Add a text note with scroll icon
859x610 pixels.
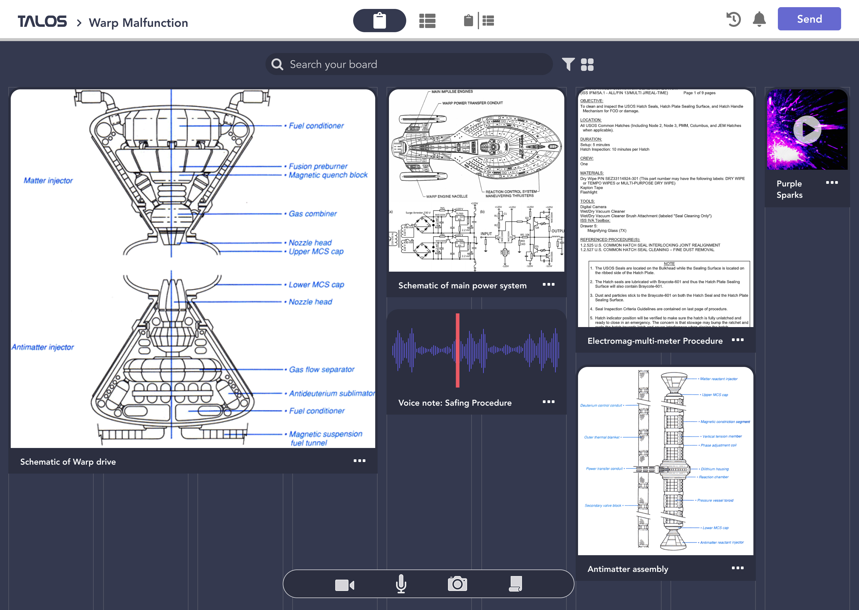tap(515, 584)
